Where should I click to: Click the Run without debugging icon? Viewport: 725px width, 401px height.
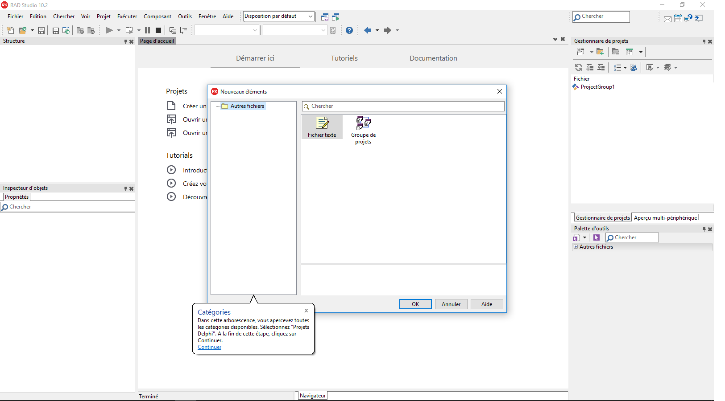pos(129,30)
